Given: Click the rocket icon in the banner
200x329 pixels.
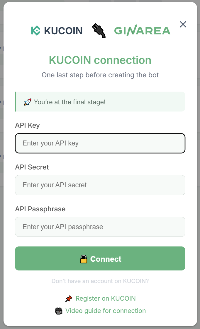Looking at the screenshot, I should (x=28, y=102).
